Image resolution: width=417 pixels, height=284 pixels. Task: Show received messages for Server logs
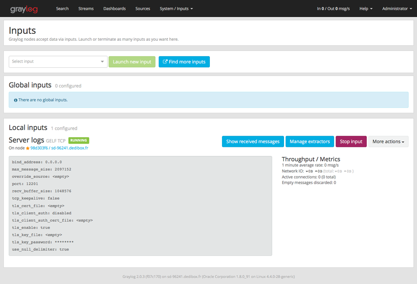point(253,141)
